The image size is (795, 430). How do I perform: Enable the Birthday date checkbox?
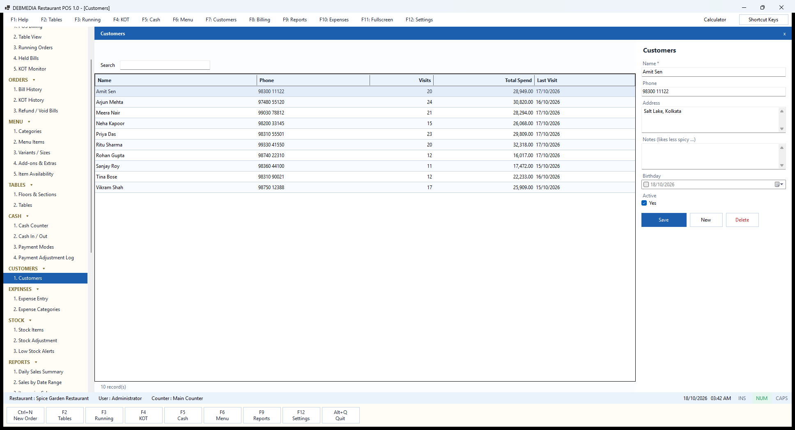[x=646, y=185]
